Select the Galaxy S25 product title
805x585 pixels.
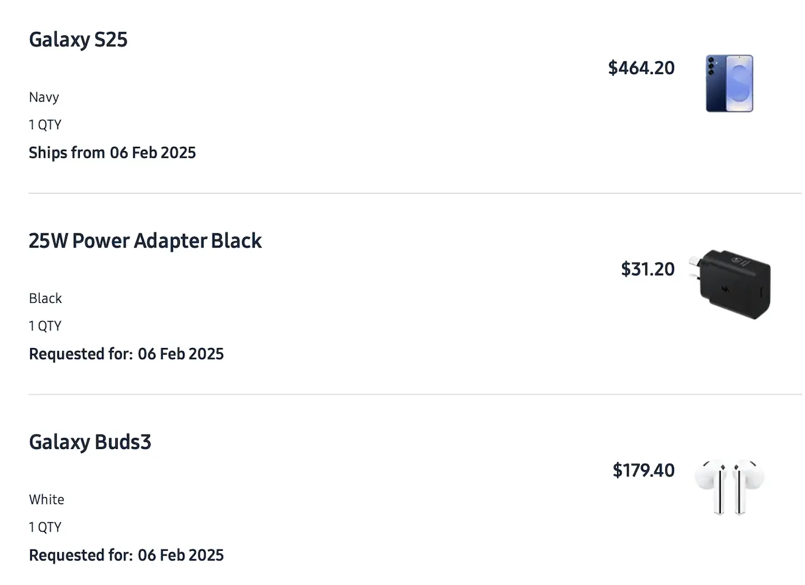(78, 40)
